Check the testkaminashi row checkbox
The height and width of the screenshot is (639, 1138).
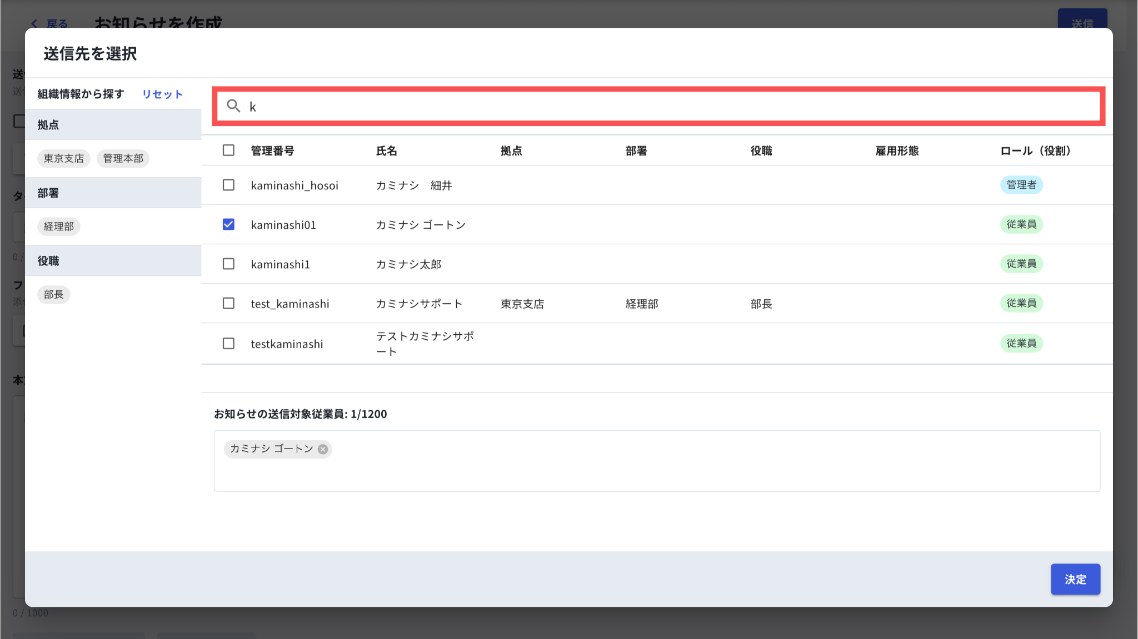228,344
